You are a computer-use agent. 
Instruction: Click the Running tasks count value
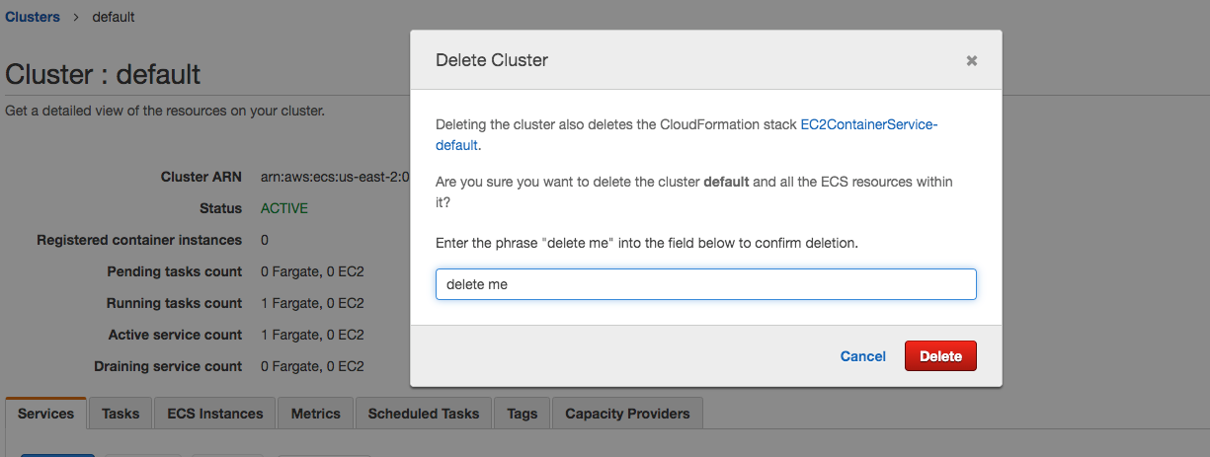(x=312, y=303)
